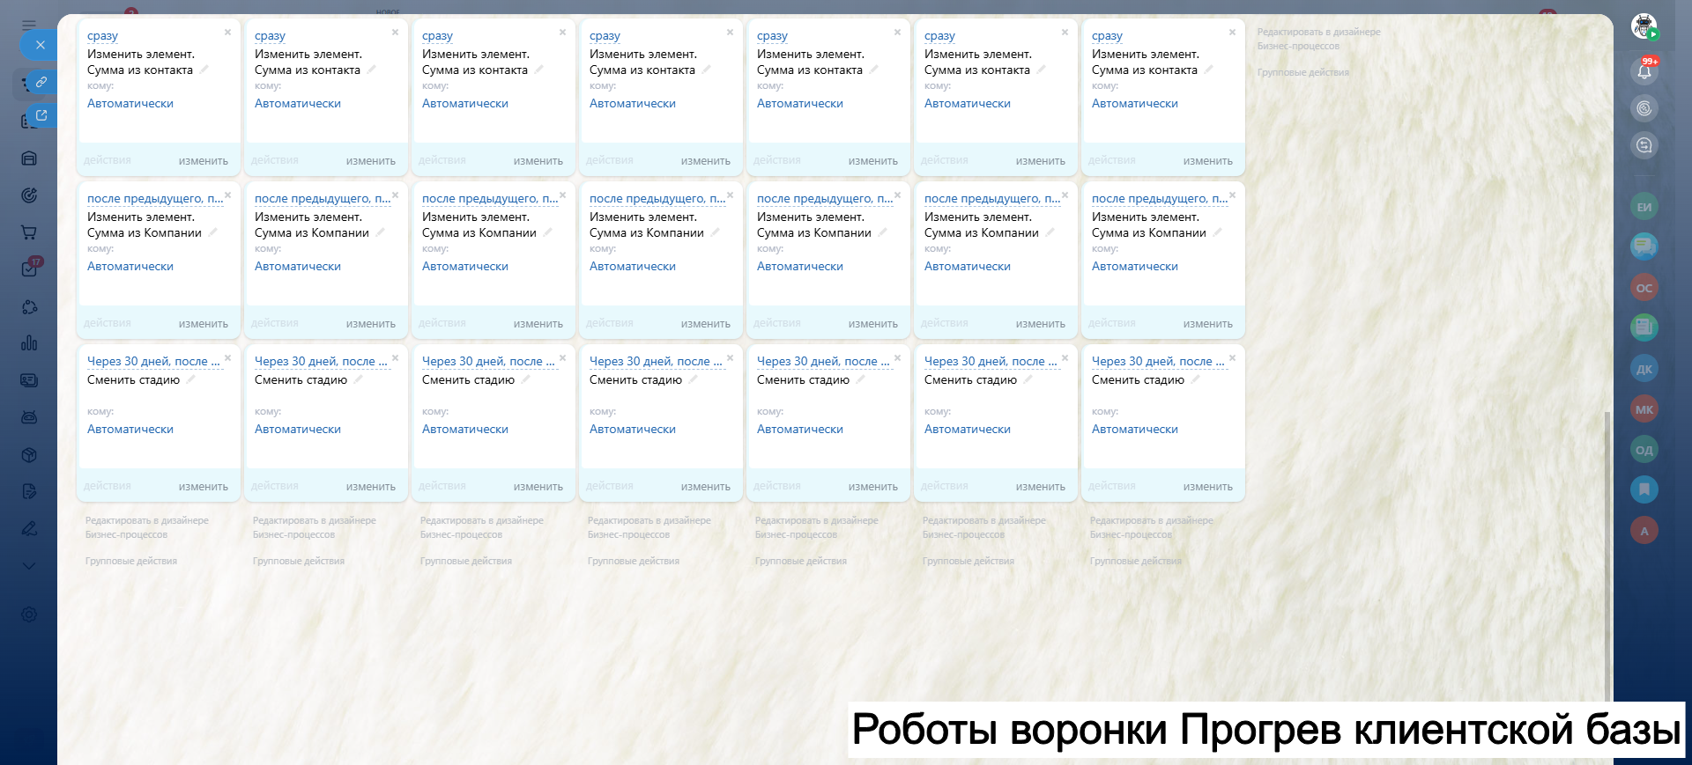Open chat with МК avatar

point(1644,409)
